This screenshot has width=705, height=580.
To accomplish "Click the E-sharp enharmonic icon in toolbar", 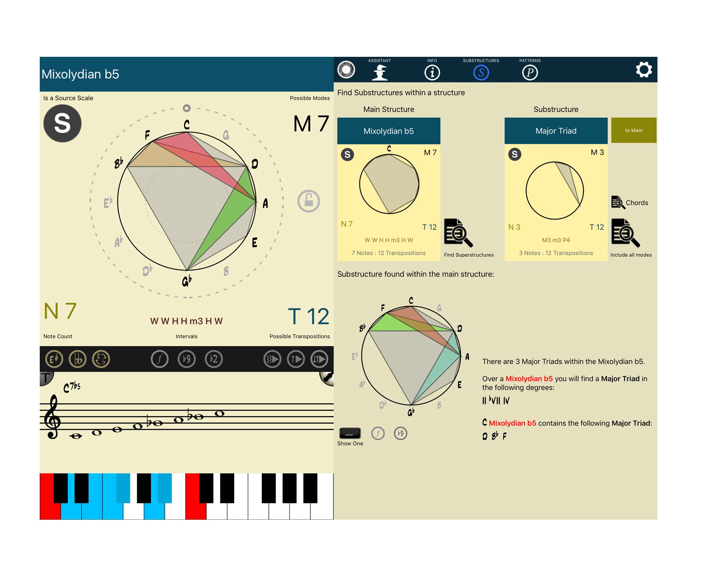I will (54, 359).
